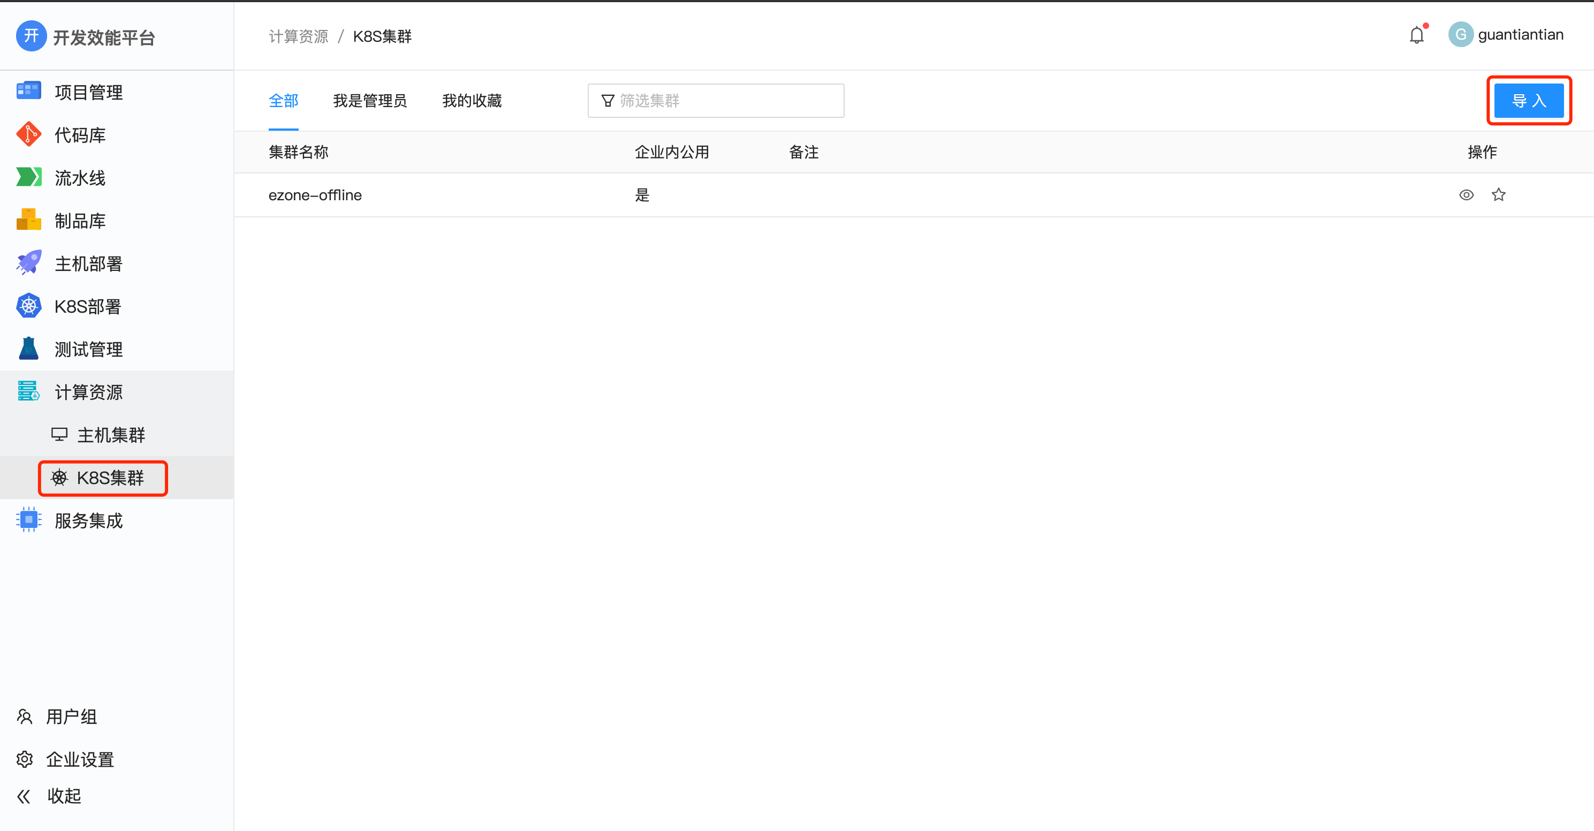1594x831 pixels.
Task: Switch to the 我是管理员 tab
Action: [370, 101]
